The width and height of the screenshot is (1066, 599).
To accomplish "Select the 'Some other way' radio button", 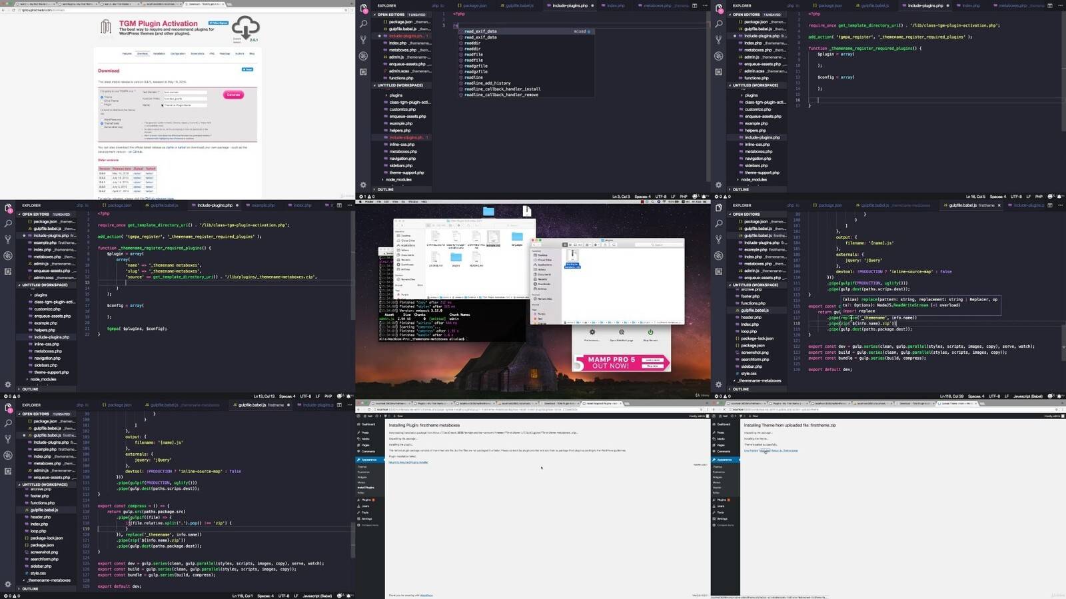I will point(102,127).
